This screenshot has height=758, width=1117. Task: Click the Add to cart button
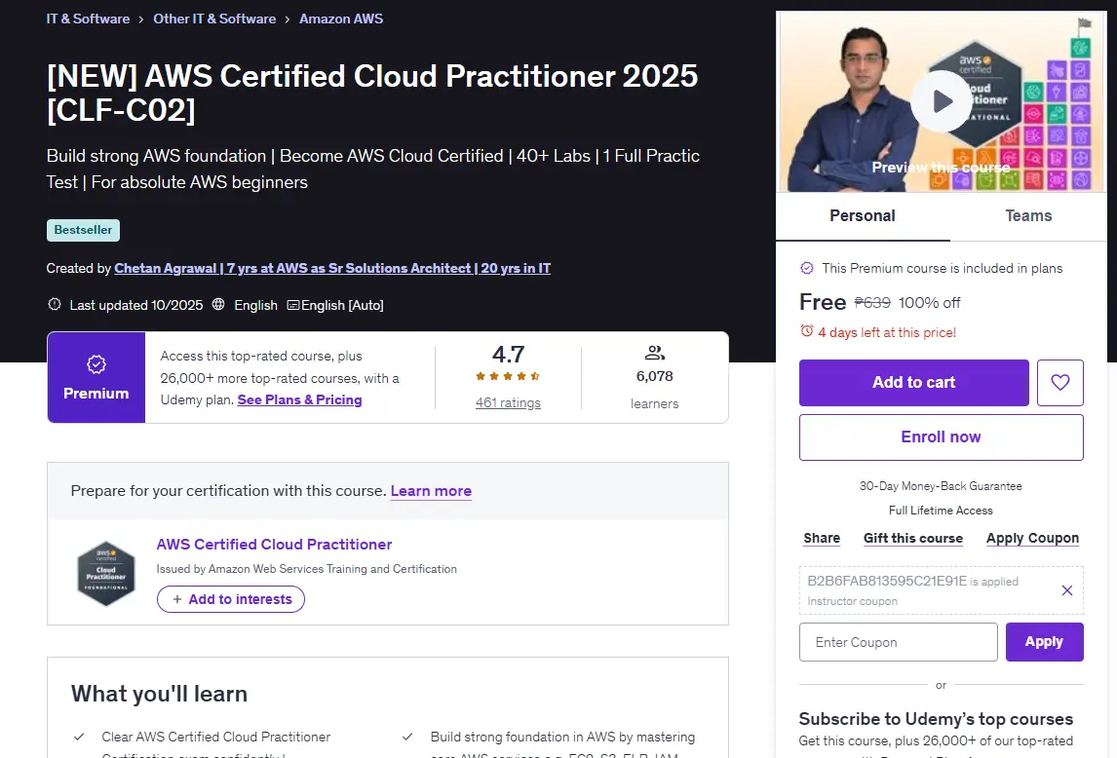pos(914,383)
